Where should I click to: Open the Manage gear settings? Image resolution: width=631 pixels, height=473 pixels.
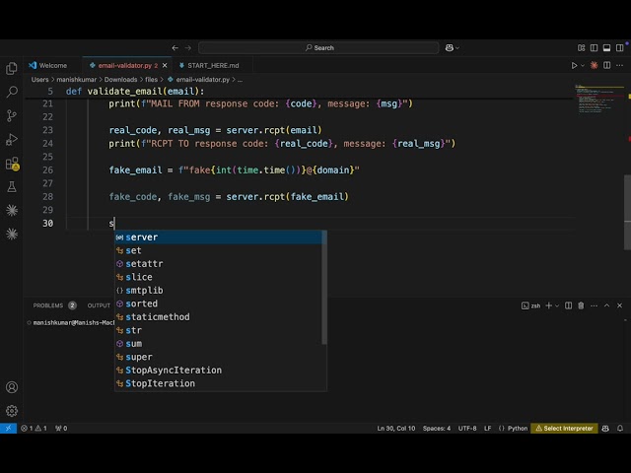click(x=12, y=411)
